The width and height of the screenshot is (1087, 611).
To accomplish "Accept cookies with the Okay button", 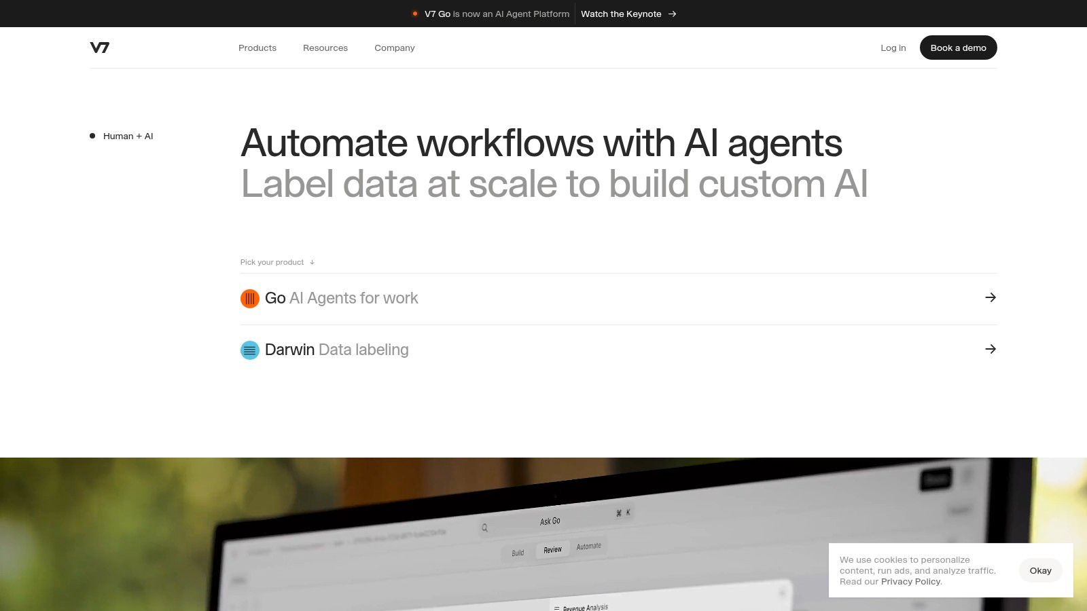I will 1040,570.
